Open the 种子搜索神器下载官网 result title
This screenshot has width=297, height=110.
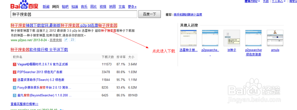[64, 25]
